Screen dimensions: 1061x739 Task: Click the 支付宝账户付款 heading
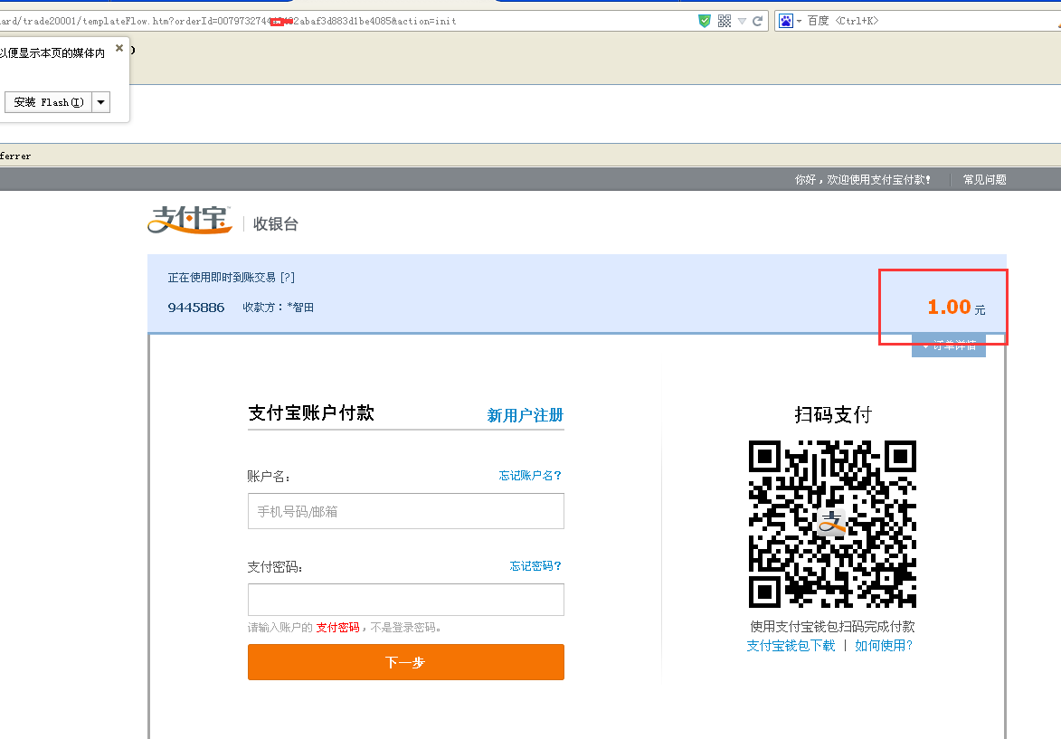(311, 412)
